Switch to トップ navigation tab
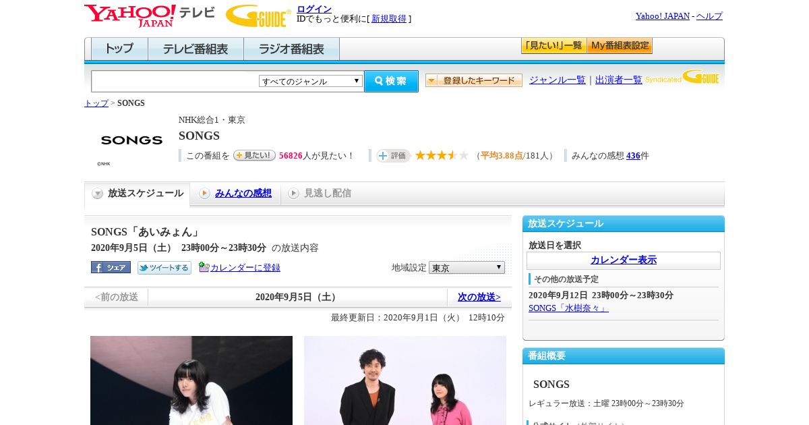The width and height of the screenshot is (809, 425). click(119, 49)
